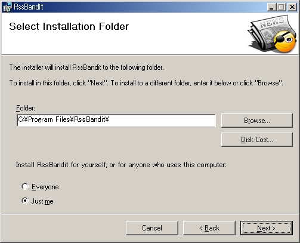Click the Install RssBandit for yourself text
The width and height of the screenshot is (300, 243).
pos(121,165)
